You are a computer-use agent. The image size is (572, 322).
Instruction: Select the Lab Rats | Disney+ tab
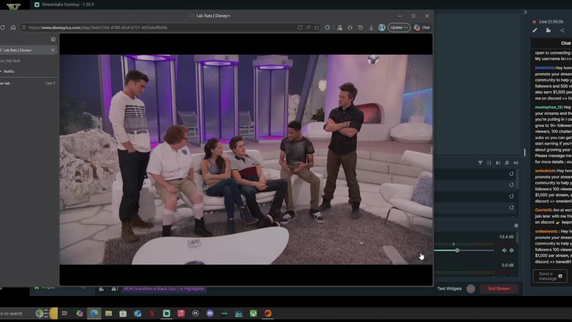click(28, 50)
